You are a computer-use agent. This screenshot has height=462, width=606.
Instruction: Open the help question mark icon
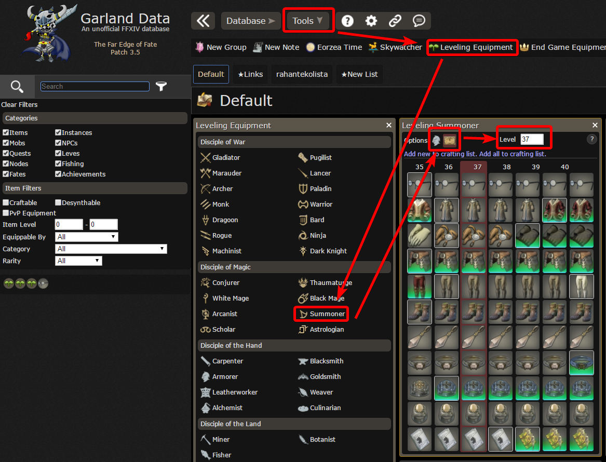point(347,20)
